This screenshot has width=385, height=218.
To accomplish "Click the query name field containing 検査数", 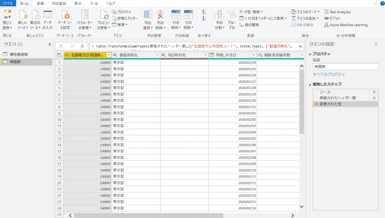I will tap(346, 67).
